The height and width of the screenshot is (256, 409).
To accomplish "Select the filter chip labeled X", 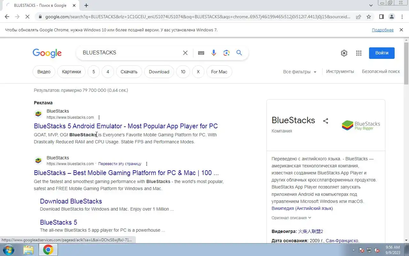I will pos(198,72).
